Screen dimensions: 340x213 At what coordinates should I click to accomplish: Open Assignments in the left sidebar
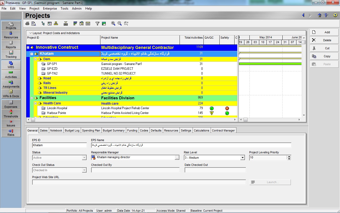[11, 84]
